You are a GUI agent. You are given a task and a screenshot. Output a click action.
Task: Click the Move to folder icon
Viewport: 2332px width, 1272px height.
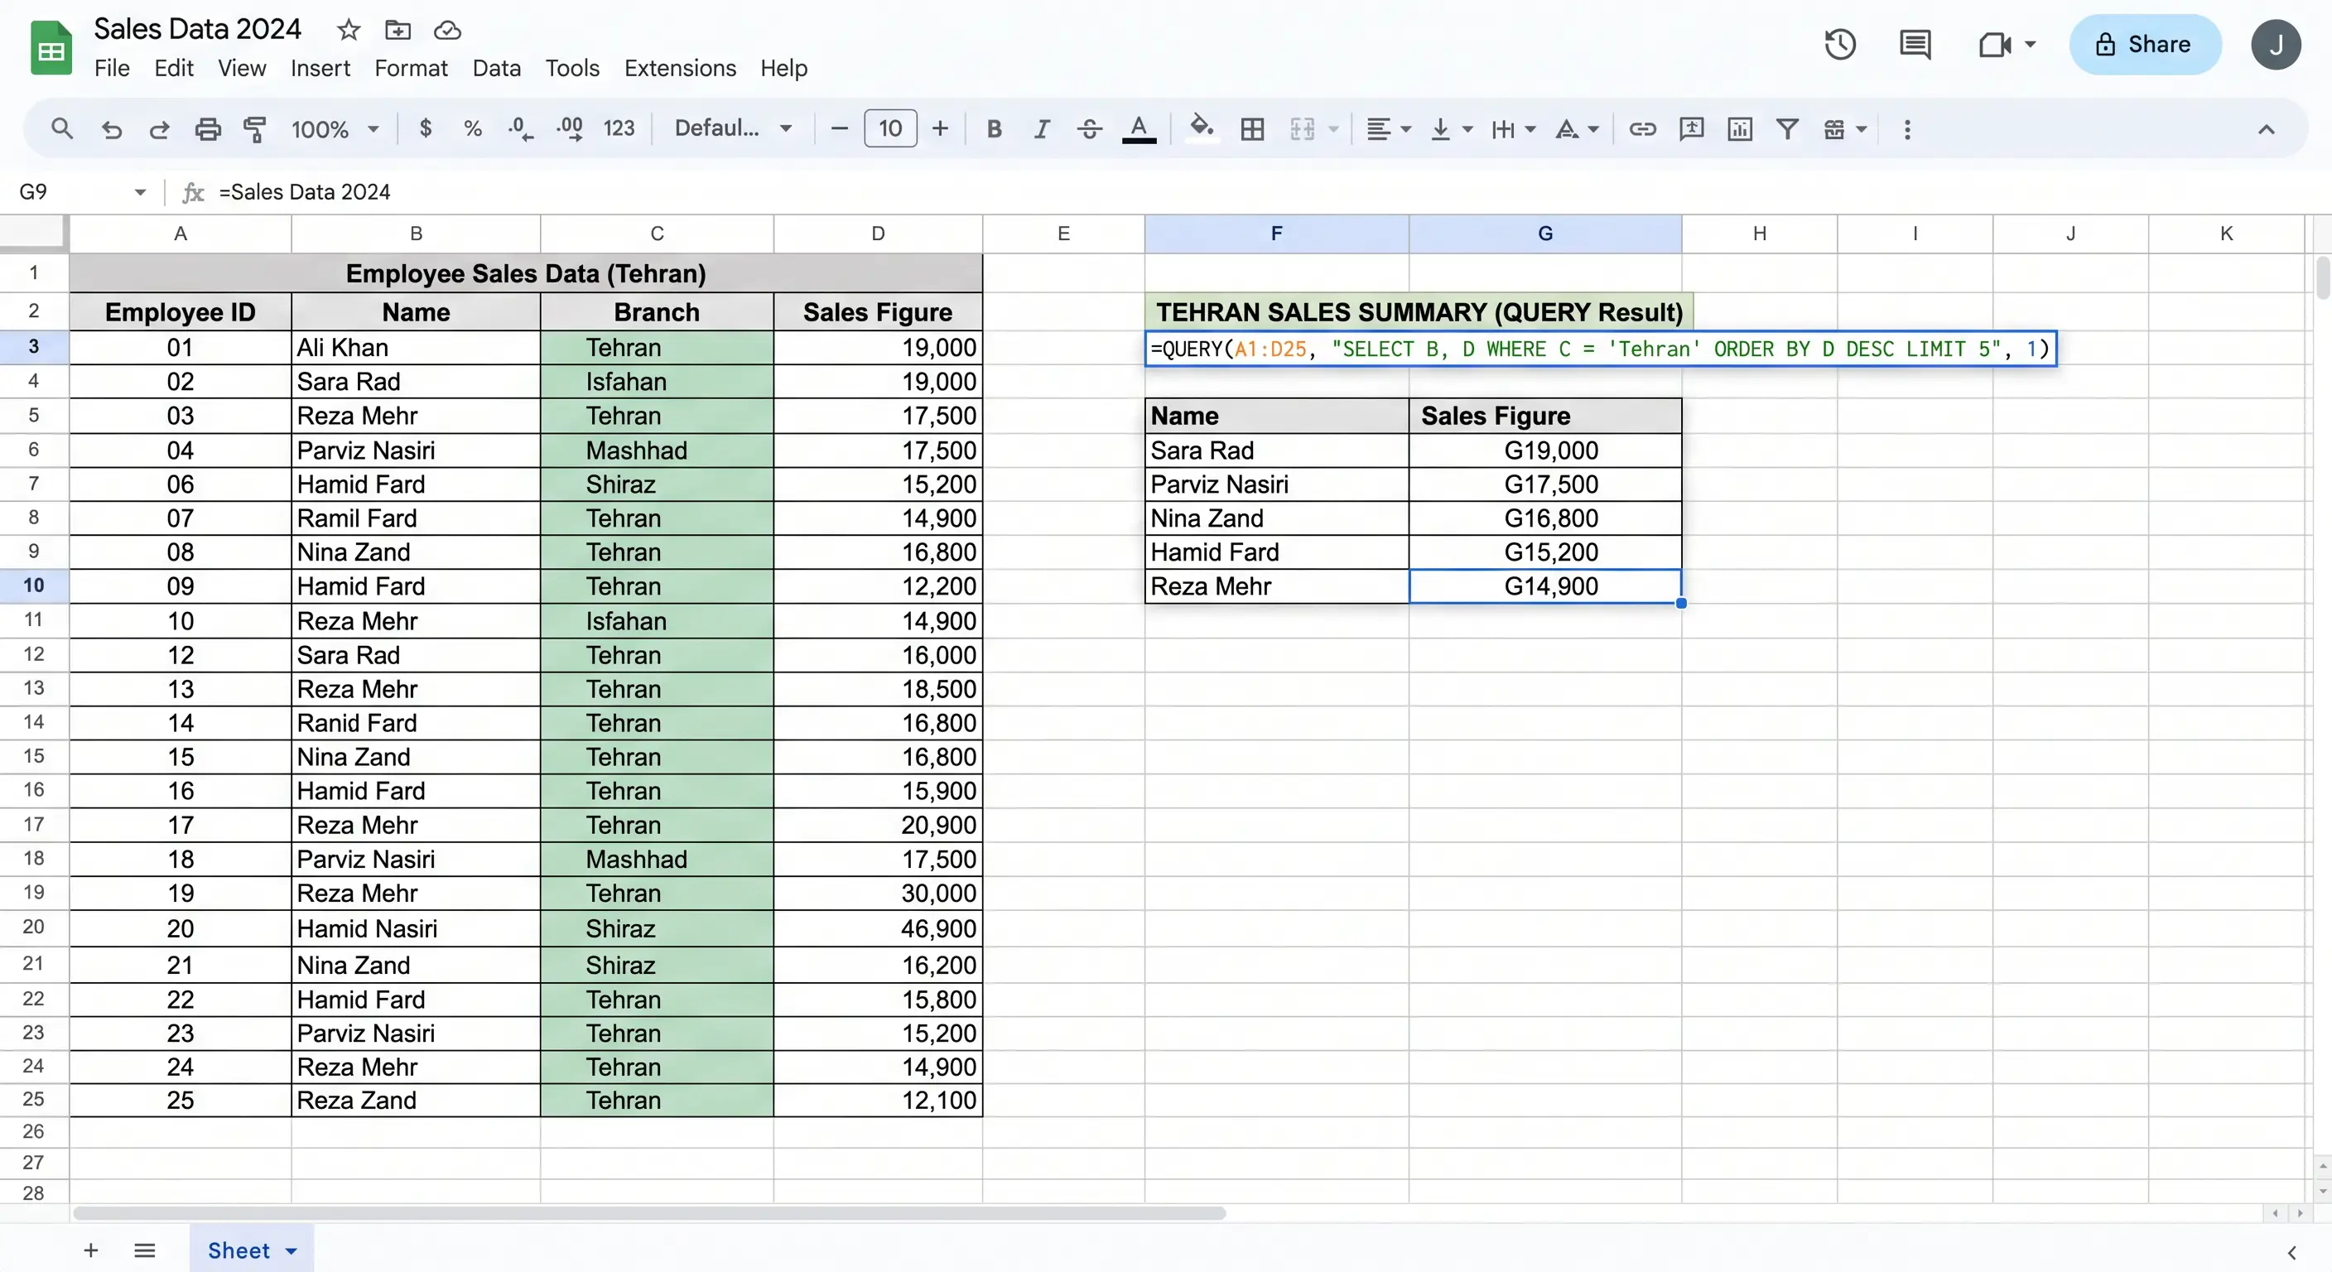tap(397, 31)
